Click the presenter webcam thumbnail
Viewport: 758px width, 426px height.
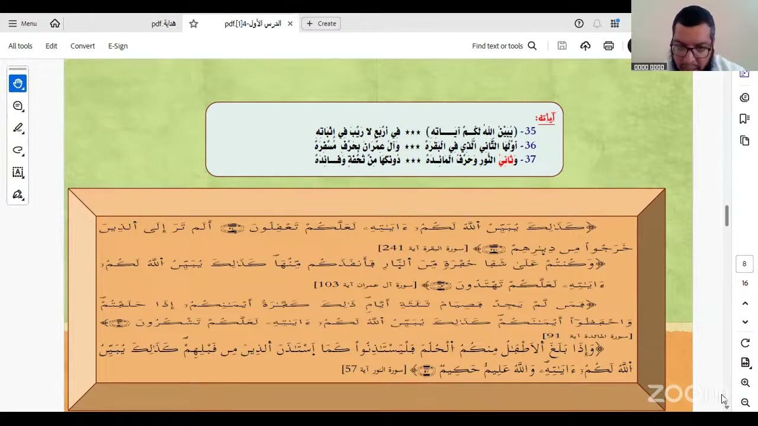point(694,35)
